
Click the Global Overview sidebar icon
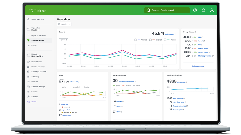(28, 19)
